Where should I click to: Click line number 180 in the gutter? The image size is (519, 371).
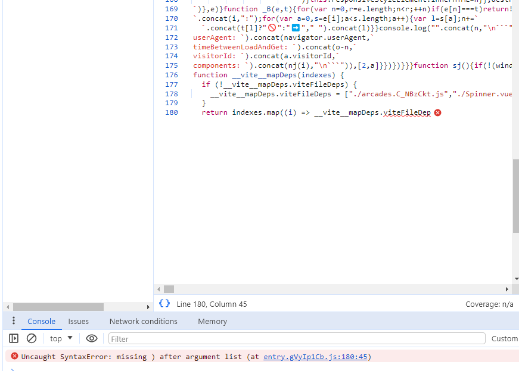point(172,112)
